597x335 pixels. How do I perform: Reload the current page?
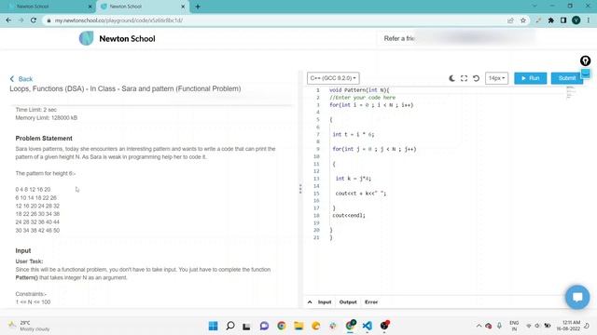pyautogui.click(x=34, y=20)
